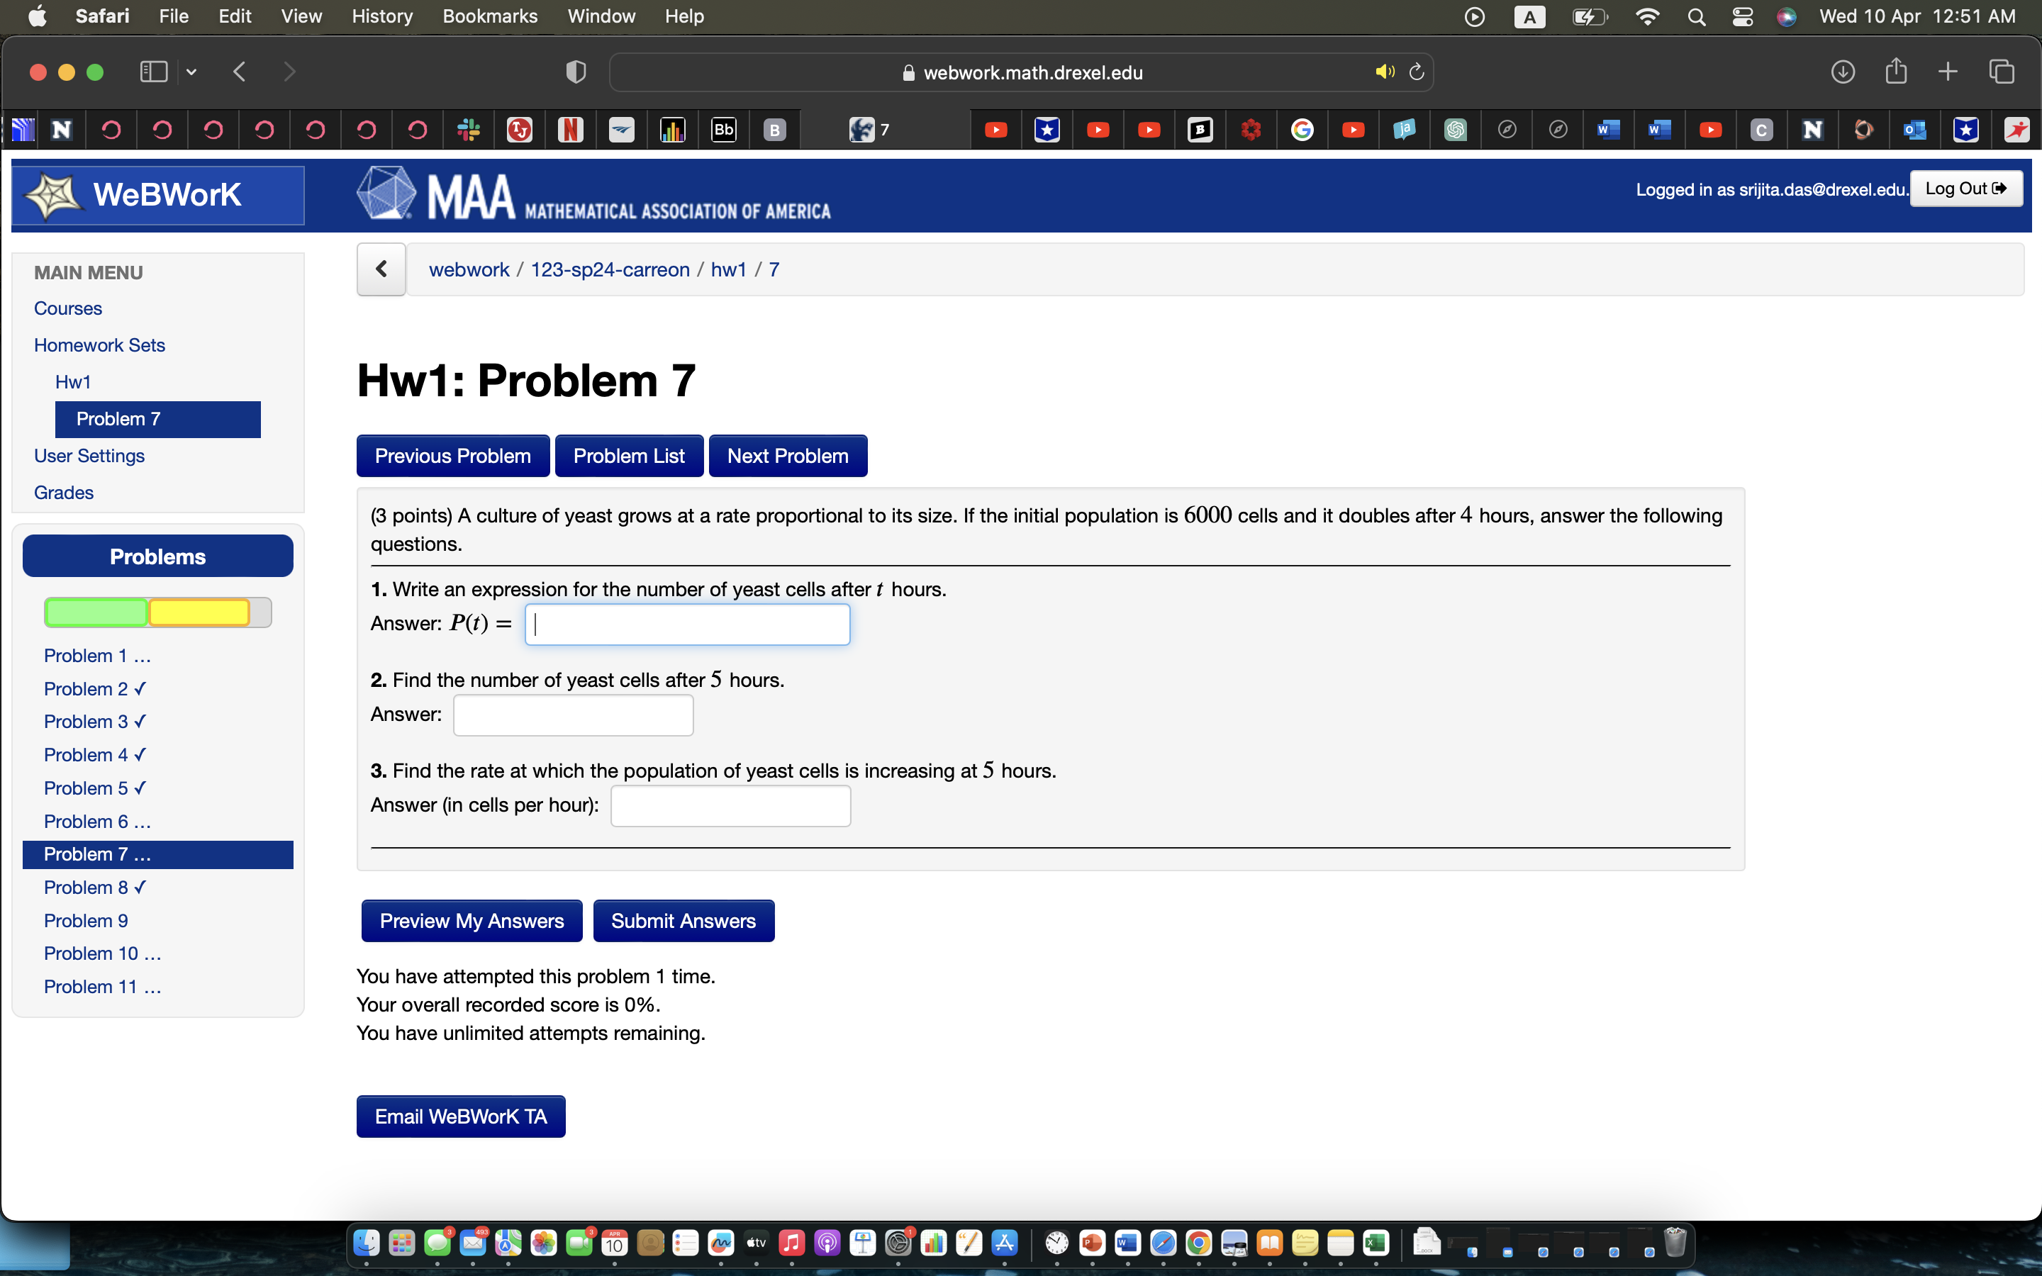Open the Bookmarks menu
2042x1276 pixels.
(489, 16)
